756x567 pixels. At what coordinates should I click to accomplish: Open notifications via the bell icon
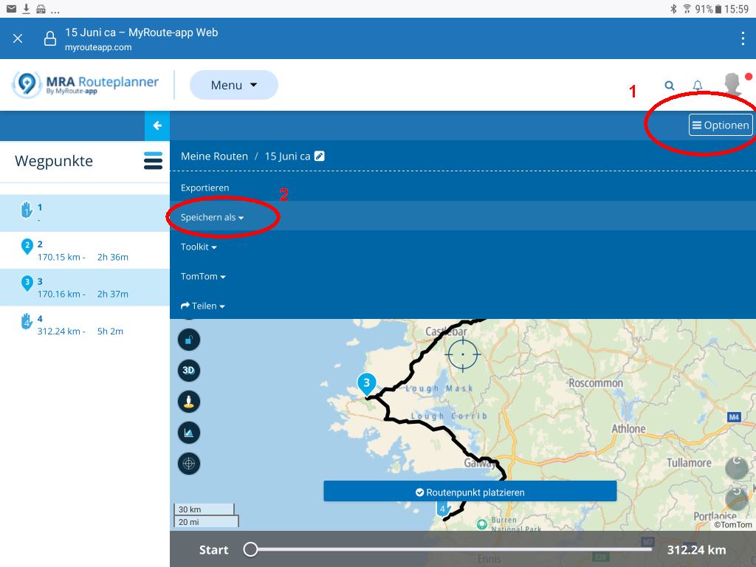click(x=698, y=86)
